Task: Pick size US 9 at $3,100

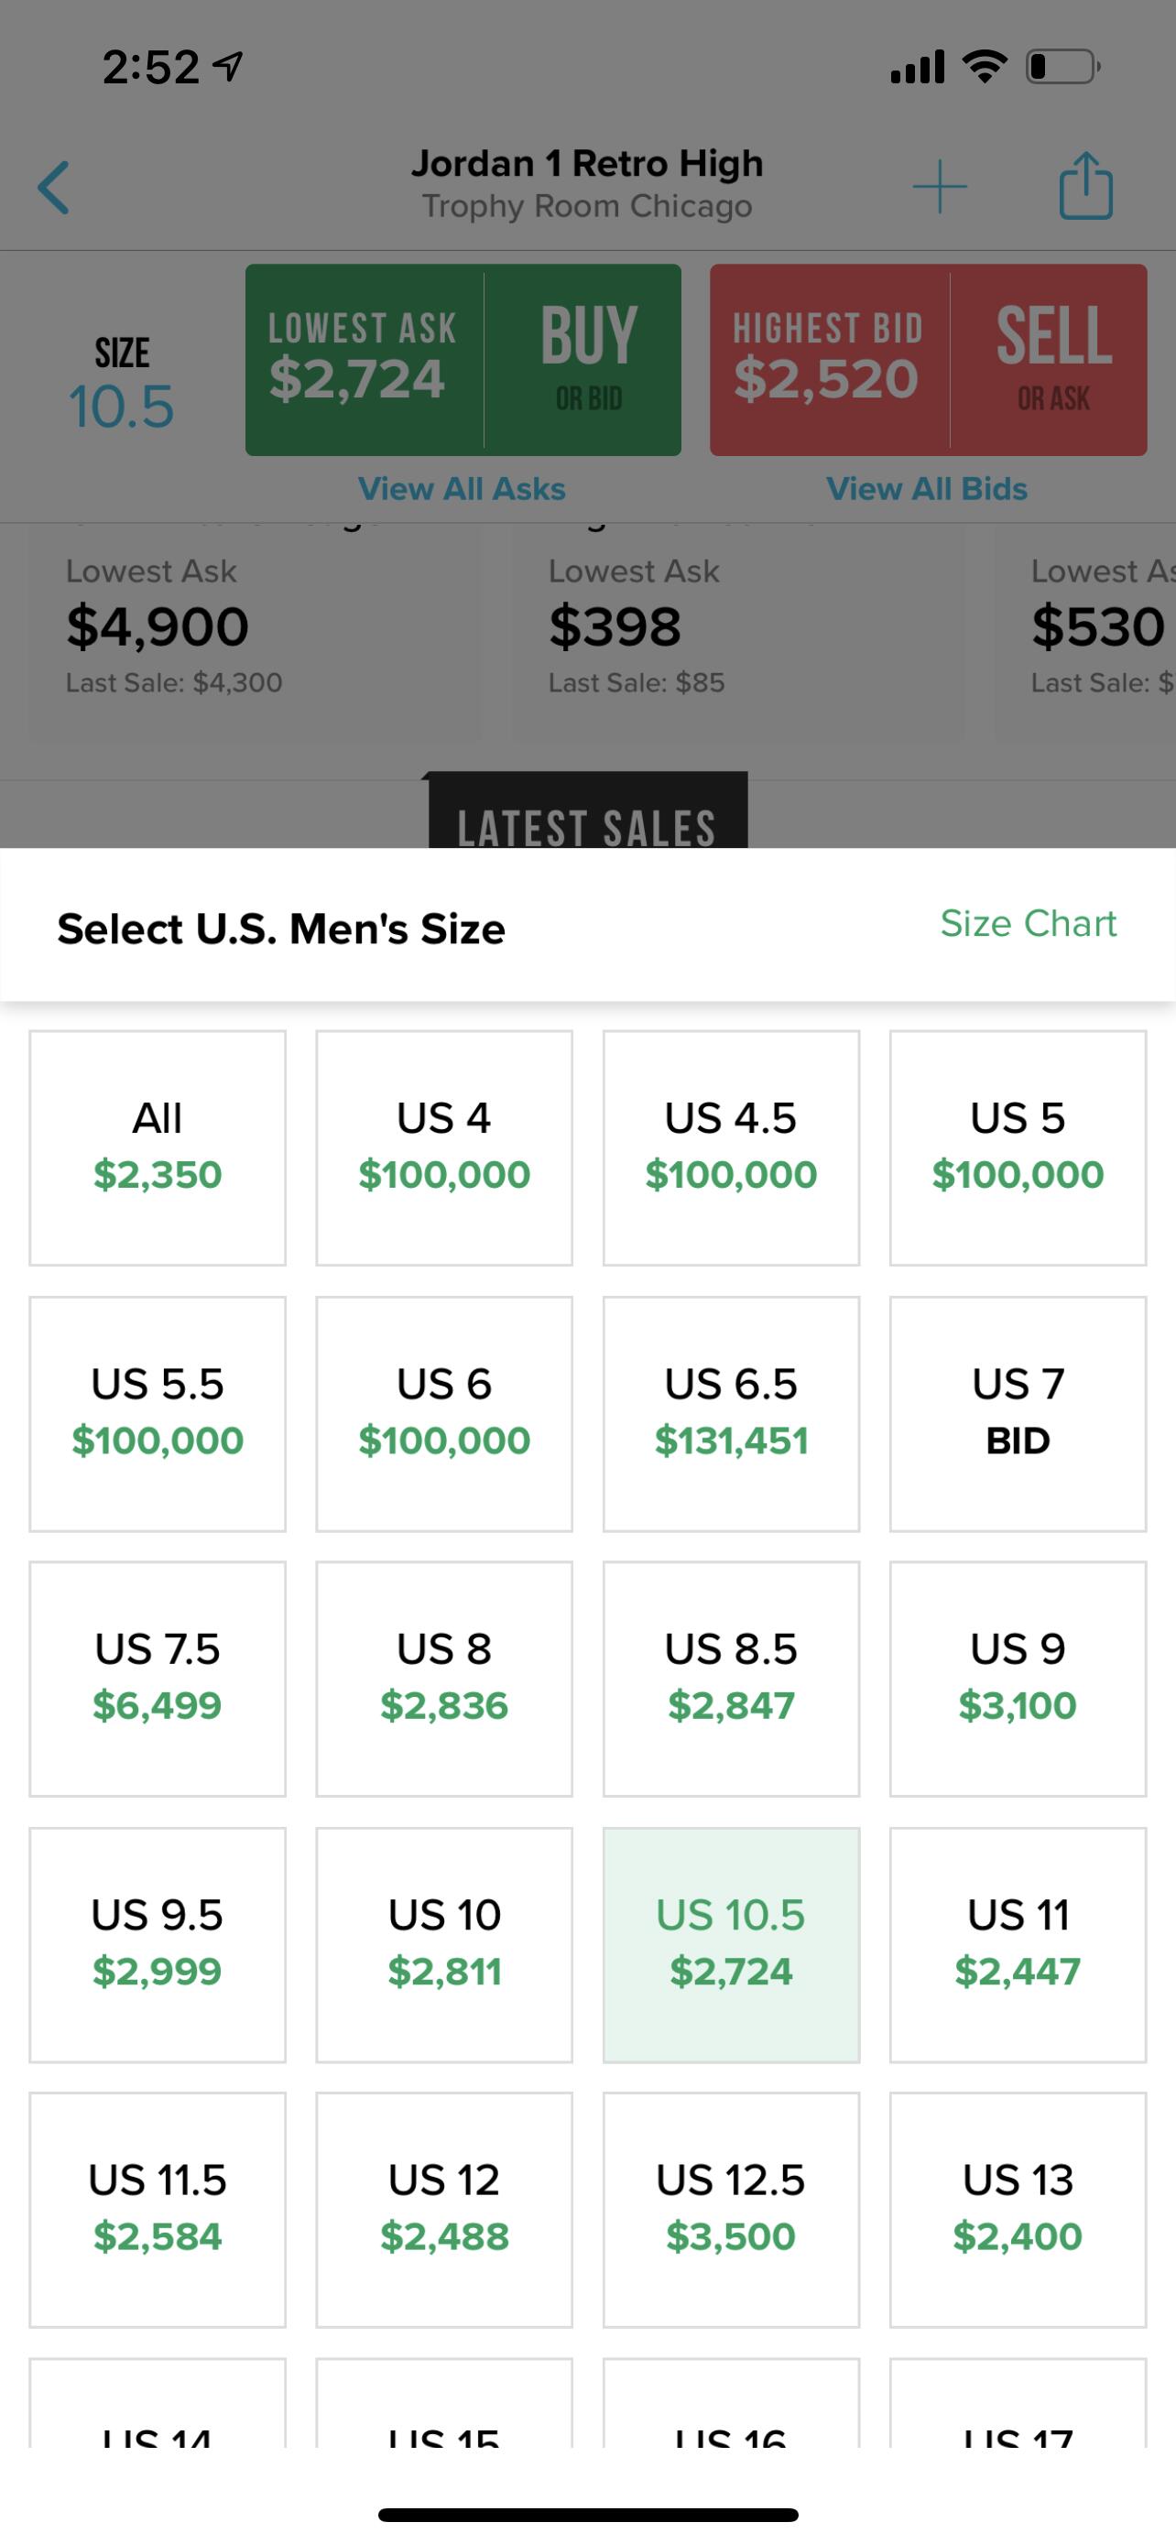Action: (x=1017, y=1678)
